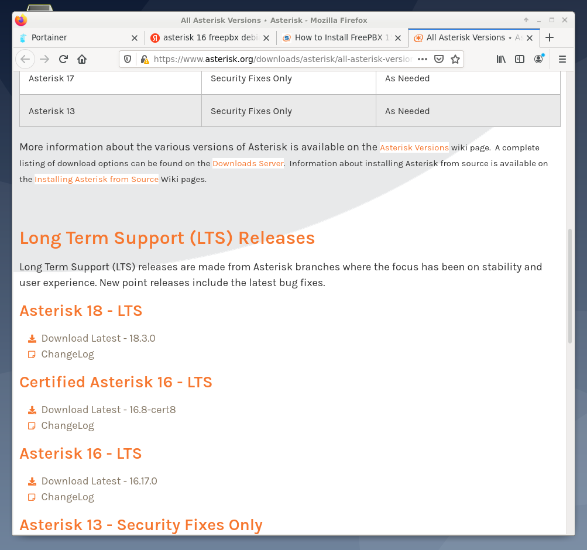Click the Asterisk 18 ChangeLog note icon
This screenshot has width=587, height=550.
point(32,355)
